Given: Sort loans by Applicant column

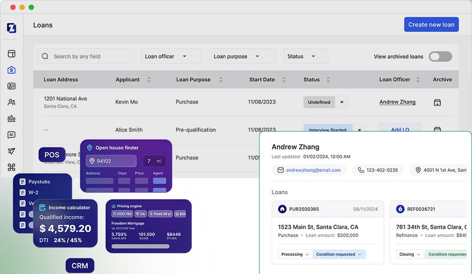Looking at the screenshot, I should pos(148,79).
